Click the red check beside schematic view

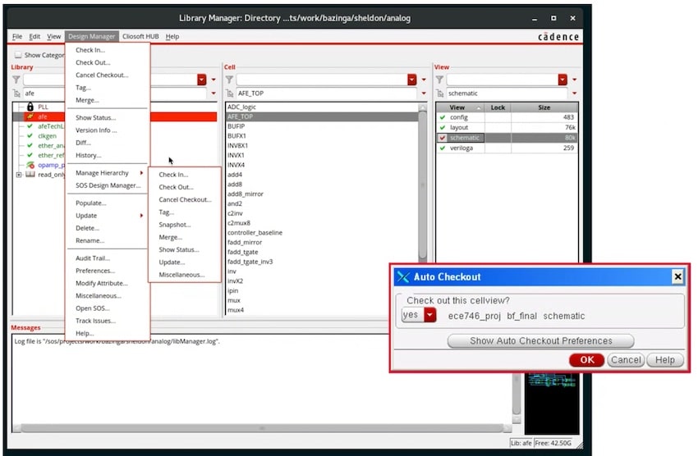tap(443, 138)
